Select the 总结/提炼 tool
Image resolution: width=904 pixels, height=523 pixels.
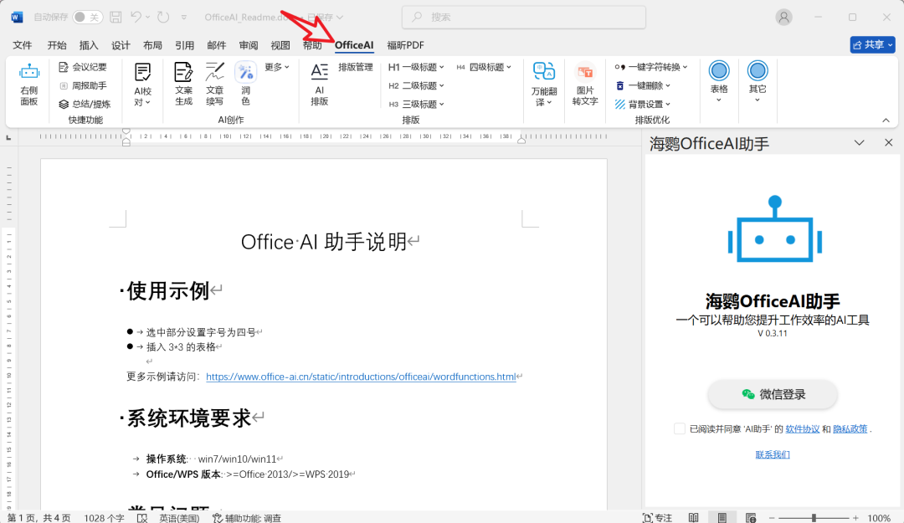(85, 105)
